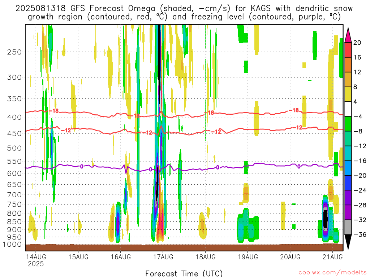Click the black lower arrow below -36 on colorbar

[348, 242]
